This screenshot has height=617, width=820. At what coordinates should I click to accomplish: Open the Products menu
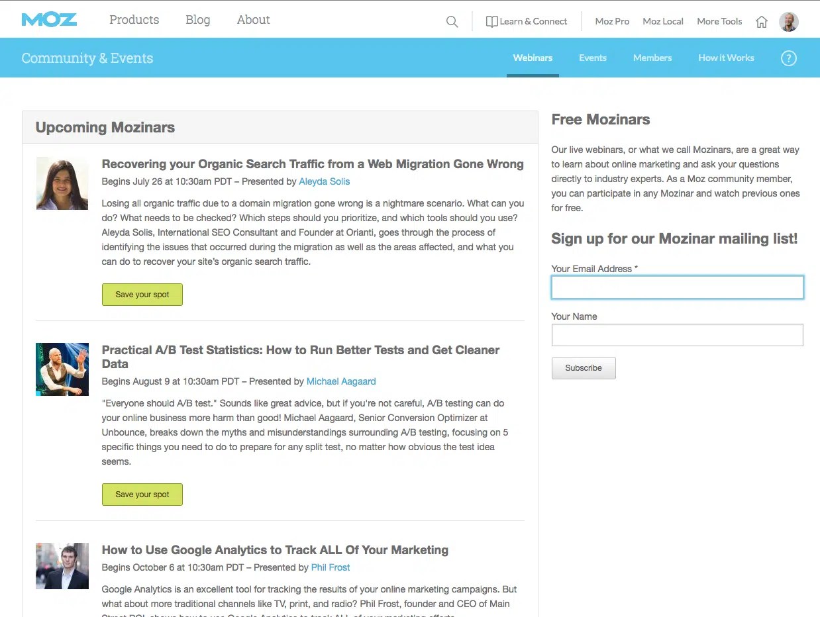click(x=134, y=20)
